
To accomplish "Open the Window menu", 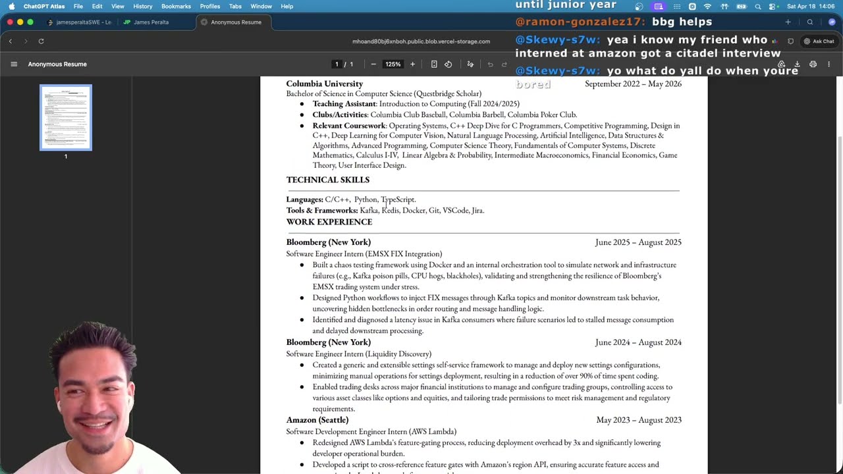I will tap(261, 6).
